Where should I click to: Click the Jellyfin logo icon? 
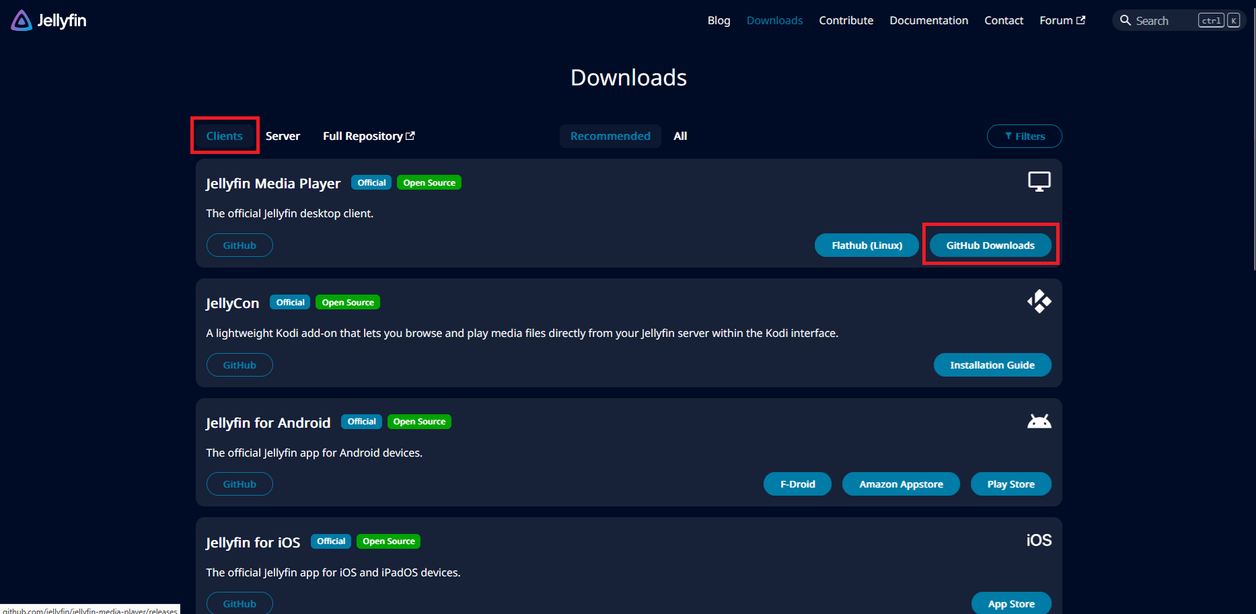tap(22, 21)
